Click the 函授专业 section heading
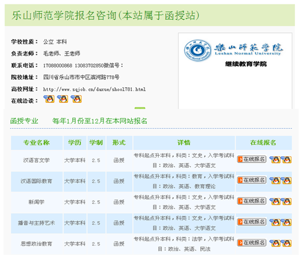The height and width of the screenshot is (255, 299). (24, 121)
